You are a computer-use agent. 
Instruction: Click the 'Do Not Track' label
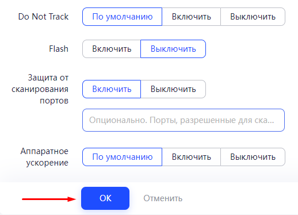pos(43,17)
